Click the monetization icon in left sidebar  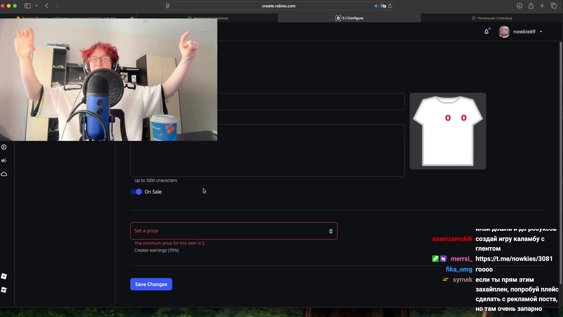pyautogui.click(x=4, y=147)
